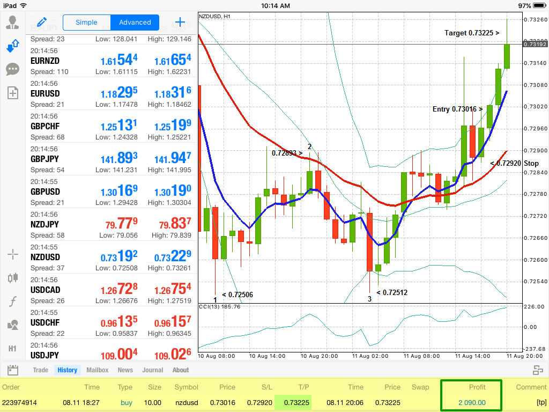Select the GBPUSD quote row
The width and height of the screenshot is (549, 412).
click(x=110, y=192)
